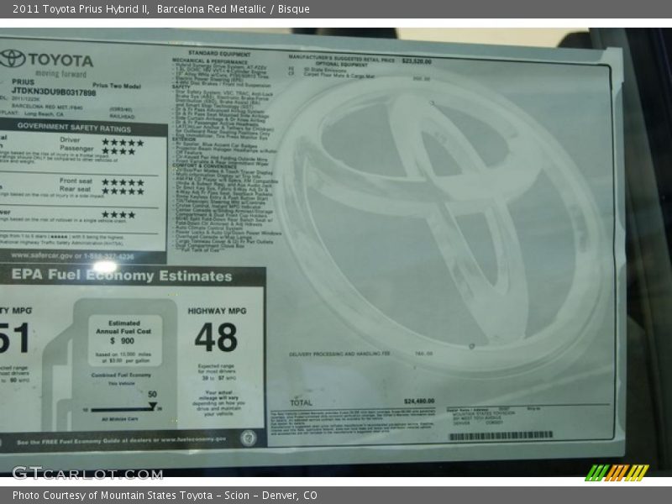The height and width of the screenshot is (504, 672).
Task: Click the Toyota oval logo beside TOYOTA wordmark
Action: 13,59
